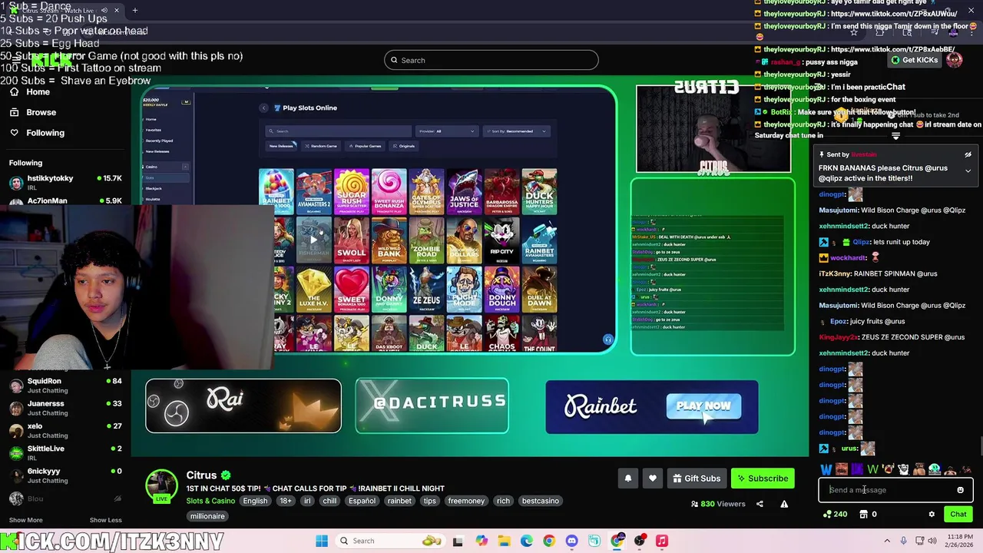Expand the list with Show More
Screen dimensions: 983x553
[25, 520]
